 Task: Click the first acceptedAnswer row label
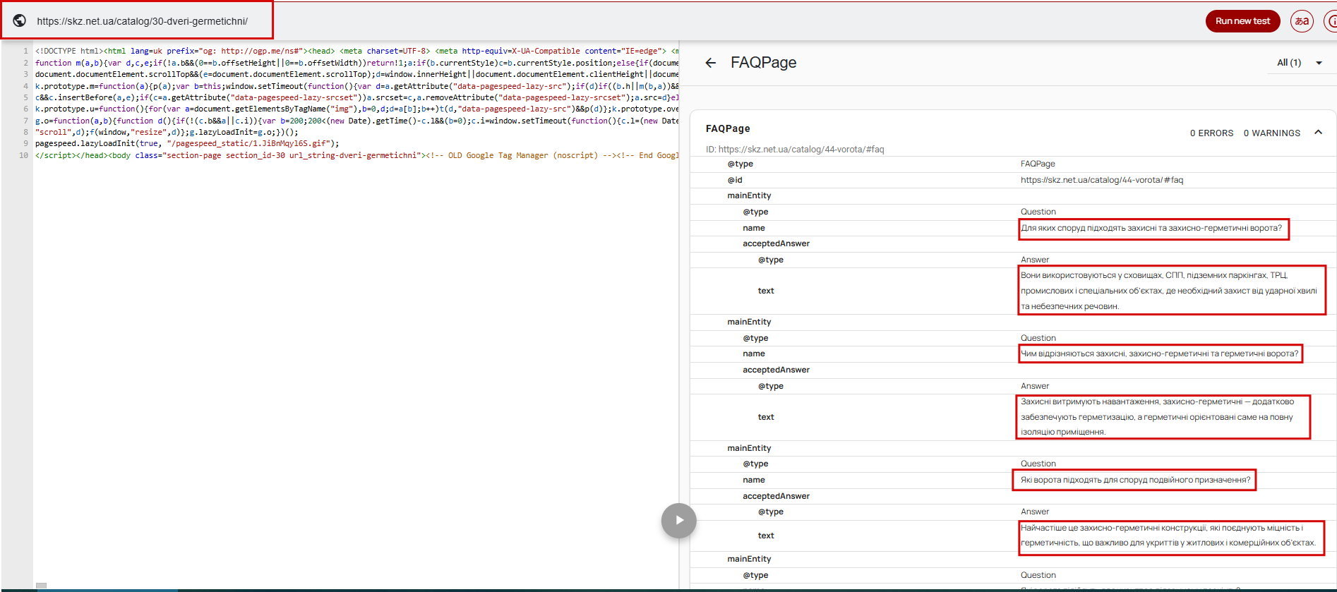coord(776,243)
